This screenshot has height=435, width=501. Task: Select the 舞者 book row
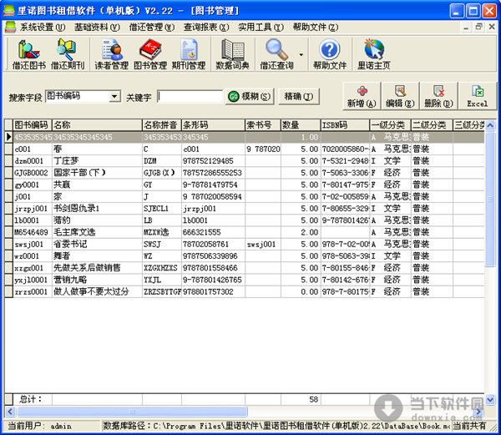point(245,256)
